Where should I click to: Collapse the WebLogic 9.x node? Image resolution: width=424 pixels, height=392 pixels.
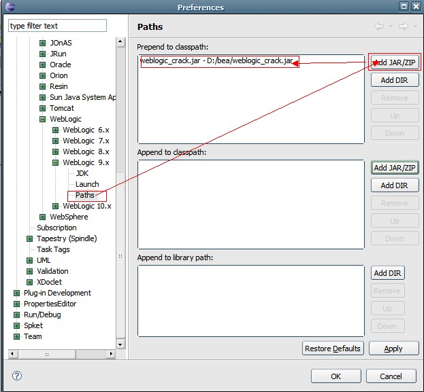click(x=55, y=162)
